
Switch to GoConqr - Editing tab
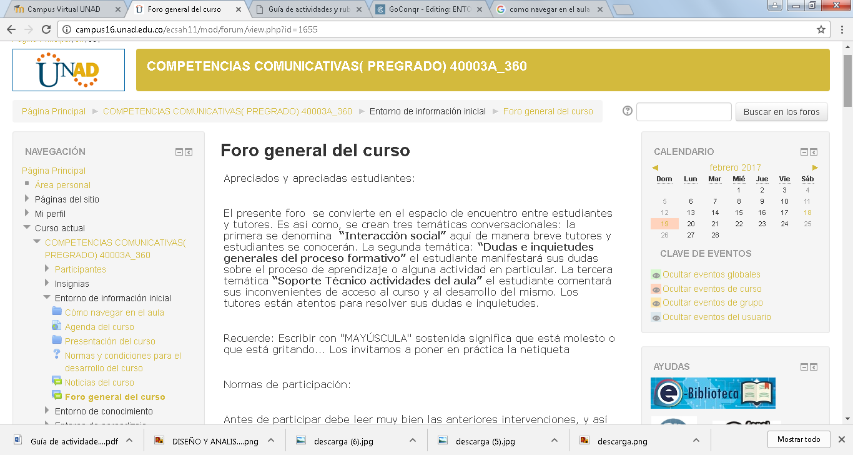428,9
